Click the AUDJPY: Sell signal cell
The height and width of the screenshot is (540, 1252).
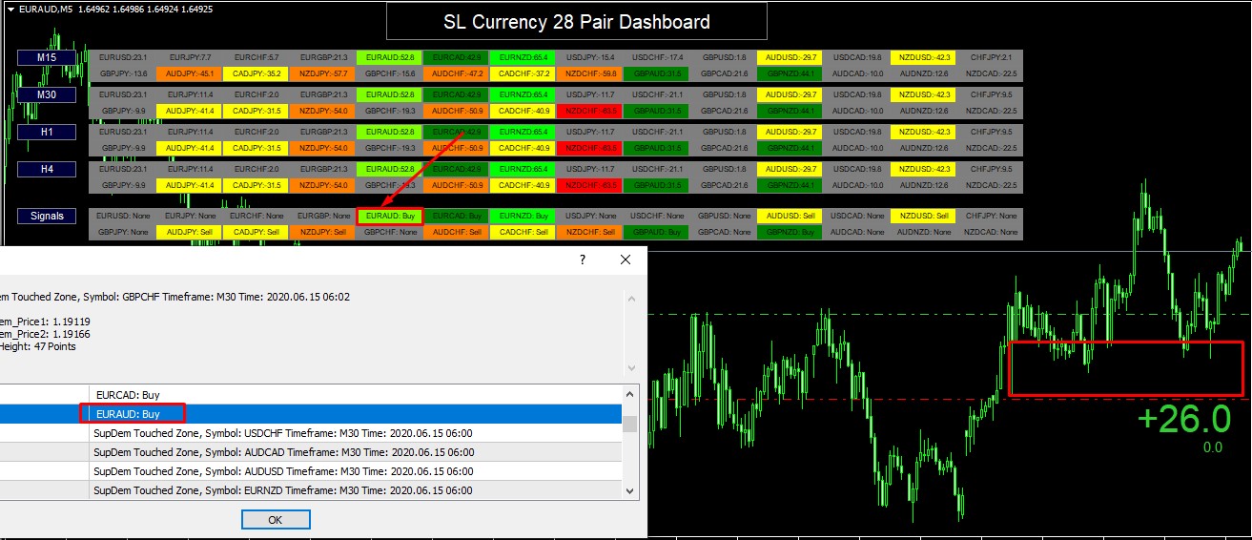[x=189, y=232]
